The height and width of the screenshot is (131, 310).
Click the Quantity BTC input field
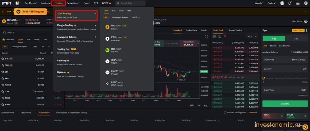coord(285,69)
